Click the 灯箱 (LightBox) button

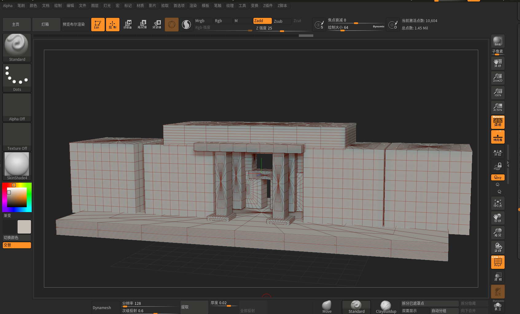45,25
